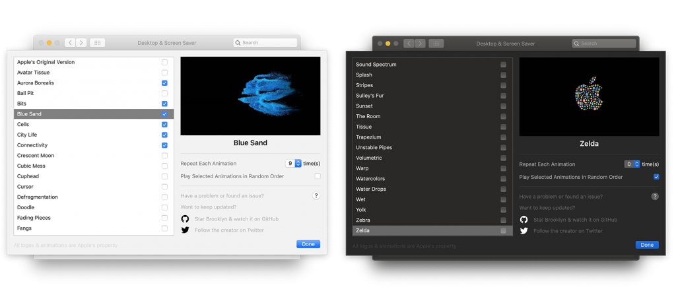Screen dimensions: 676x299
Task: Go back with the dark window's back arrow
Action: [x=409, y=44]
